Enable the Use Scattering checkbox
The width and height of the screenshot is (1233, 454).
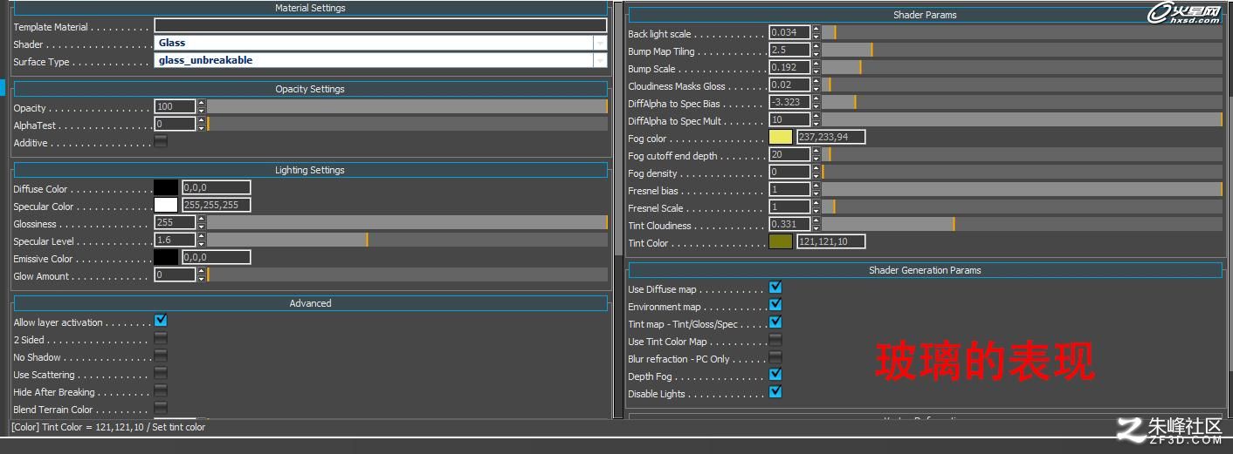[161, 373]
